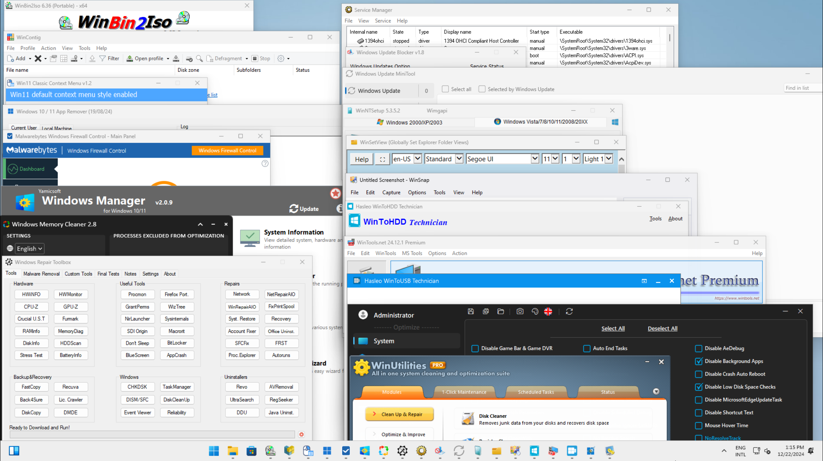
Task: Click the Clean Up & Repair button in WinUtilities
Action: (399, 414)
